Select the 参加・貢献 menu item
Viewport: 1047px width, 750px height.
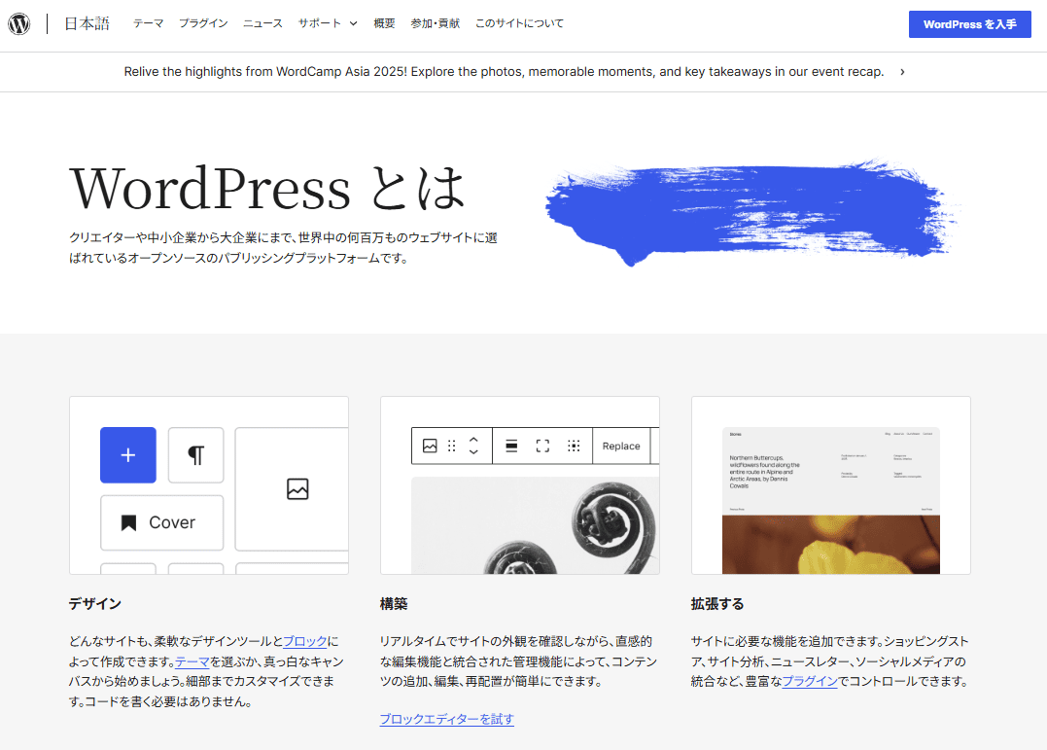point(435,23)
